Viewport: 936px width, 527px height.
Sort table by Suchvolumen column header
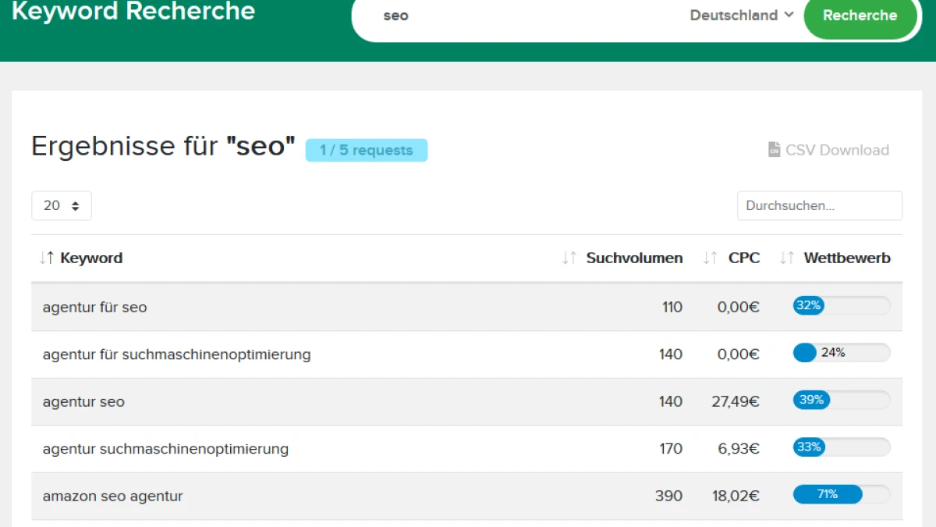click(634, 258)
